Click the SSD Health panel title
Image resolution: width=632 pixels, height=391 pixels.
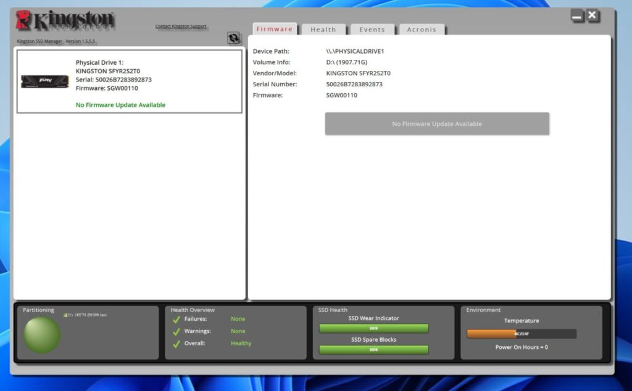click(x=333, y=310)
